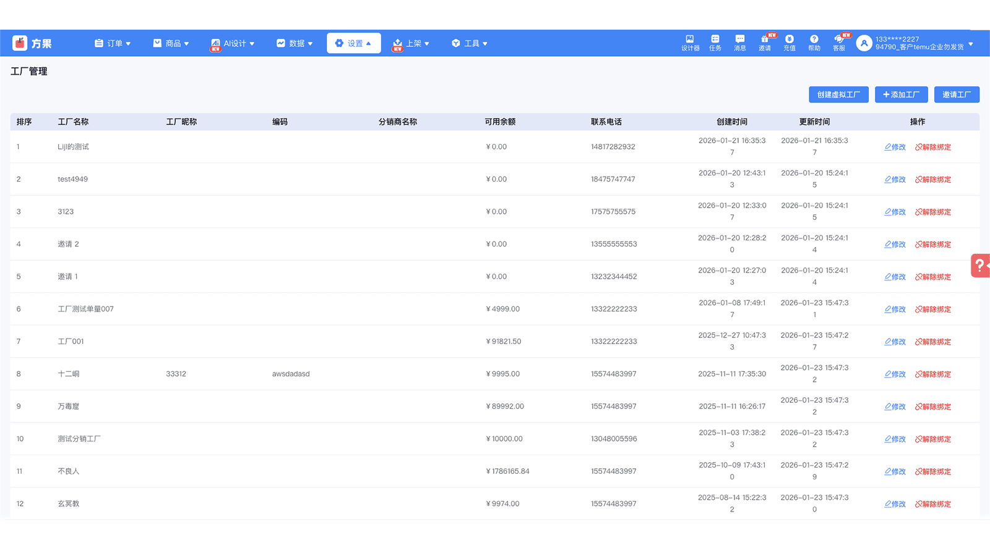This screenshot has width=990, height=556.
Task: Open the 工具 menu
Action: (x=470, y=43)
